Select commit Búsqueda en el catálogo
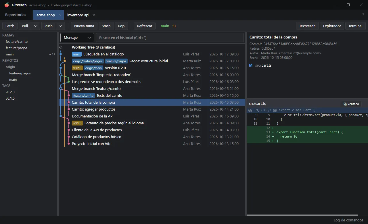 [x=152, y=54]
